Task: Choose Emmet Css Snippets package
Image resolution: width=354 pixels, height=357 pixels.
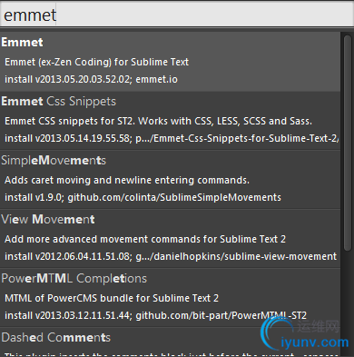Action: 170,121
